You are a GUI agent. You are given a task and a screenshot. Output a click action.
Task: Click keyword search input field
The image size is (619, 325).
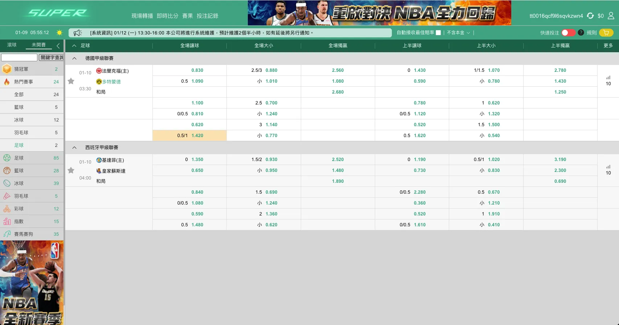(x=19, y=58)
